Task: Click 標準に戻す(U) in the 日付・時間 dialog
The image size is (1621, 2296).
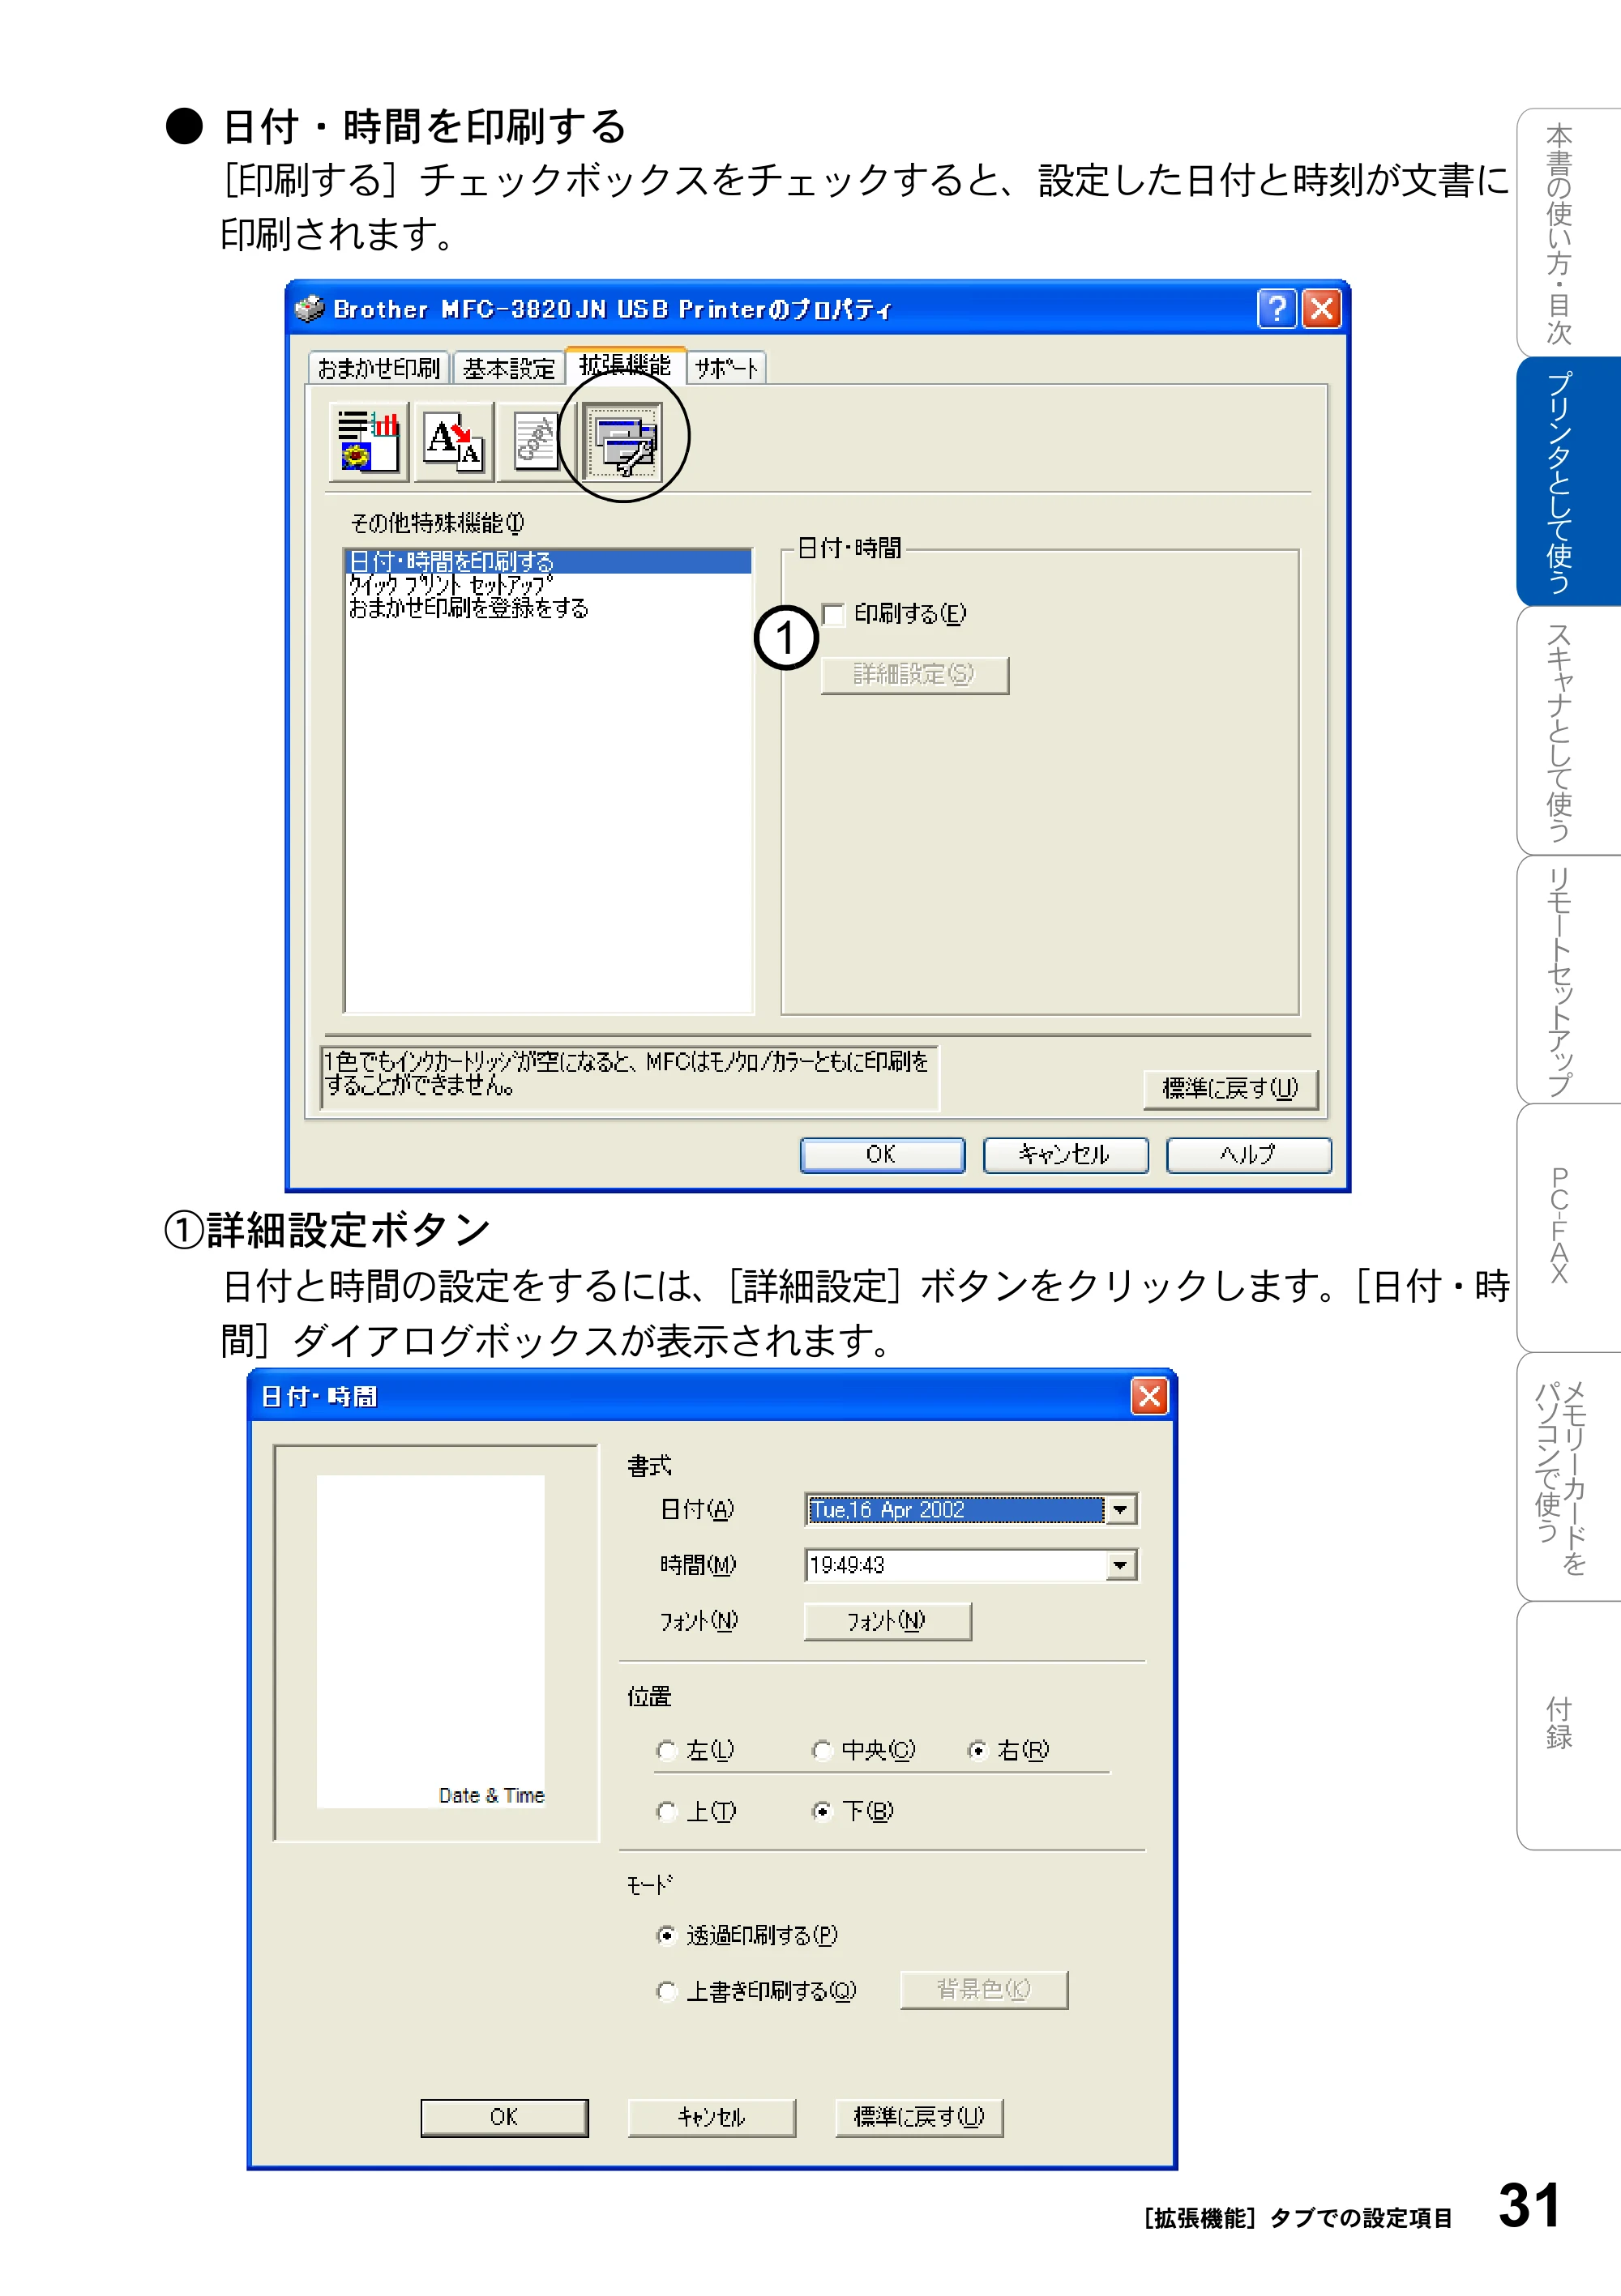Action: pos(920,2117)
